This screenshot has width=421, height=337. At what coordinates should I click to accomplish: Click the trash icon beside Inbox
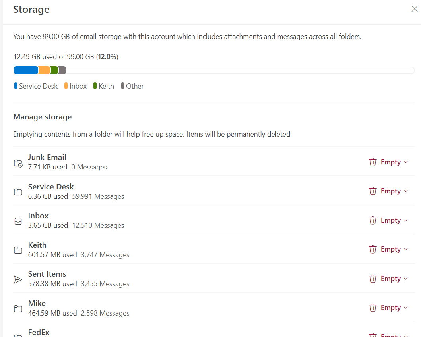point(372,220)
